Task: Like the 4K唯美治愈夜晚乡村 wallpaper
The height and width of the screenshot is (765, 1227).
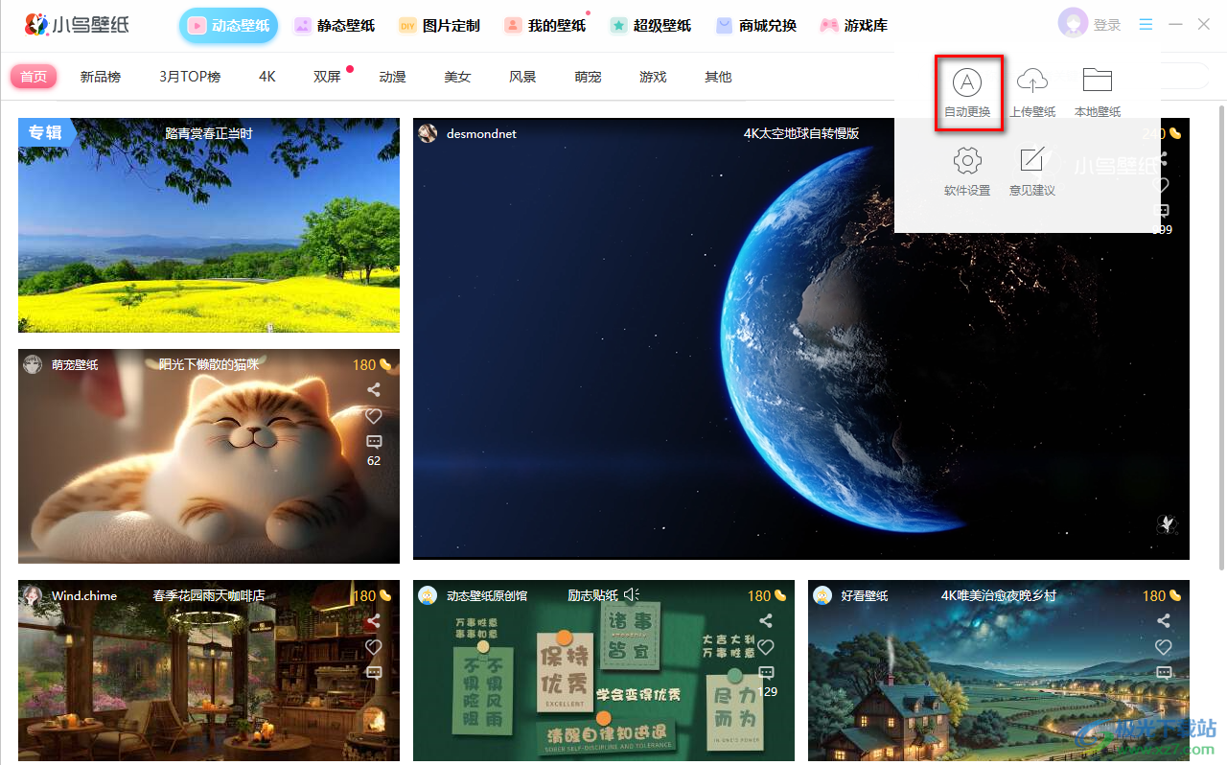Action: point(1164,647)
